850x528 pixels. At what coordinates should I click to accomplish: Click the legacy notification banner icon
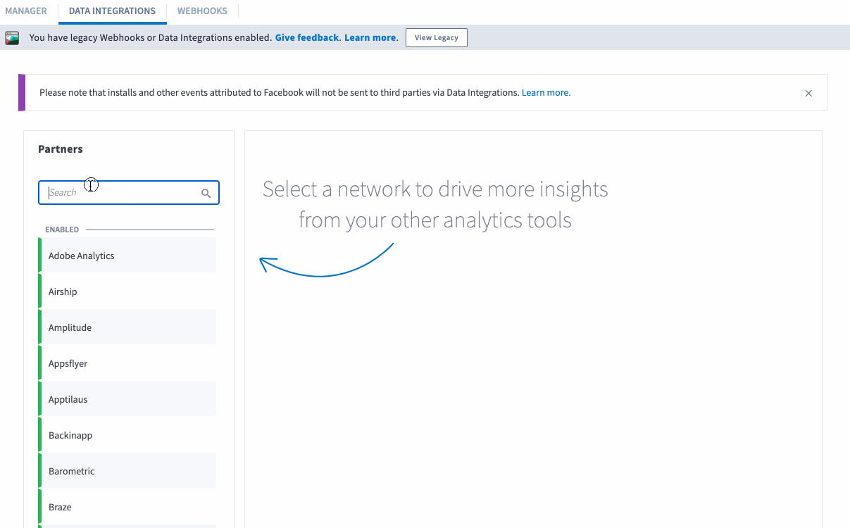pos(12,38)
